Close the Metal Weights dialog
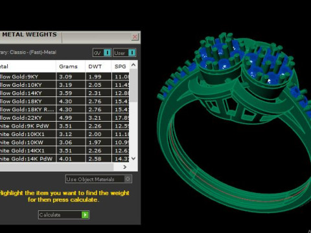Screen dimensions: 311x233 (135, 37)
